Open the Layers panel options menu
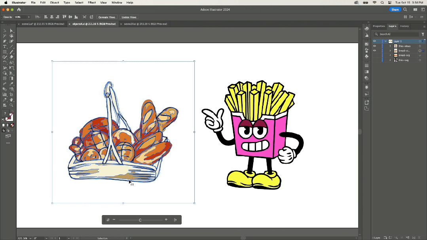Viewport: 427px width, 240px height. click(424, 26)
